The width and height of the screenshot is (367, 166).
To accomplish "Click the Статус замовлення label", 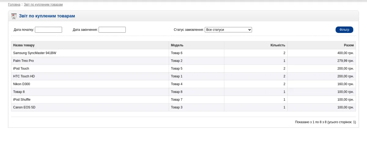I will pos(189,30).
